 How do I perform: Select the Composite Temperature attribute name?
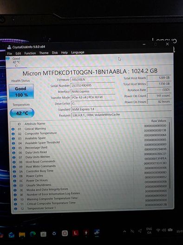click(41, 133)
